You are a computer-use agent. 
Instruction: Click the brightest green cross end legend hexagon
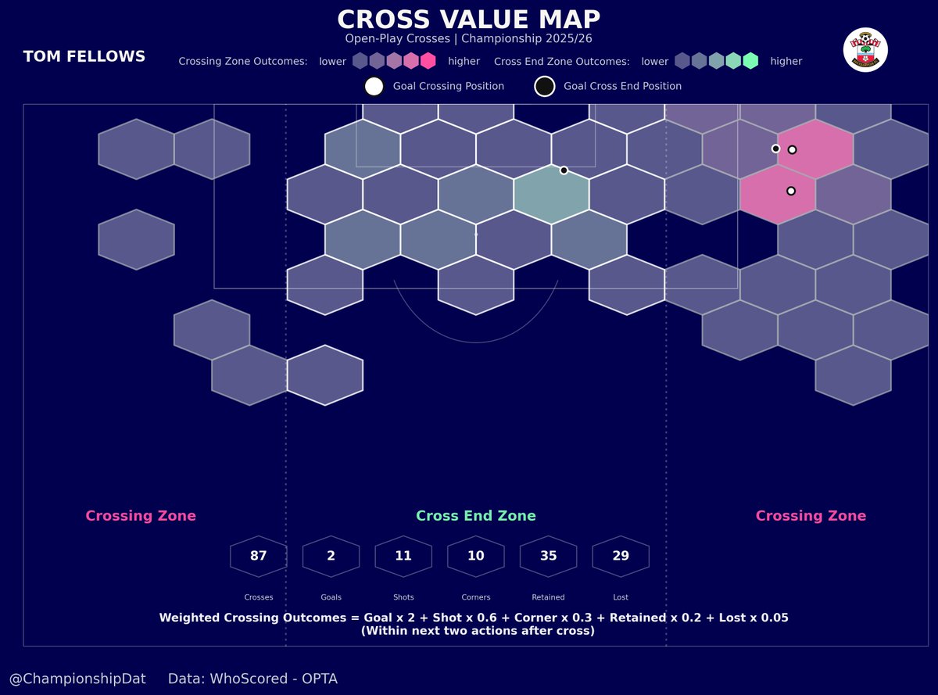tap(750, 61)
